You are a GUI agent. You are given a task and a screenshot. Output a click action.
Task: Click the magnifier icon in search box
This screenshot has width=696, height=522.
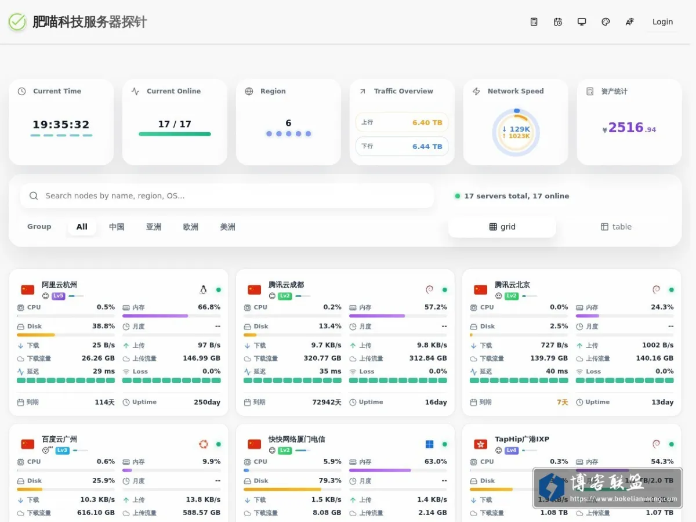point(34,195)
